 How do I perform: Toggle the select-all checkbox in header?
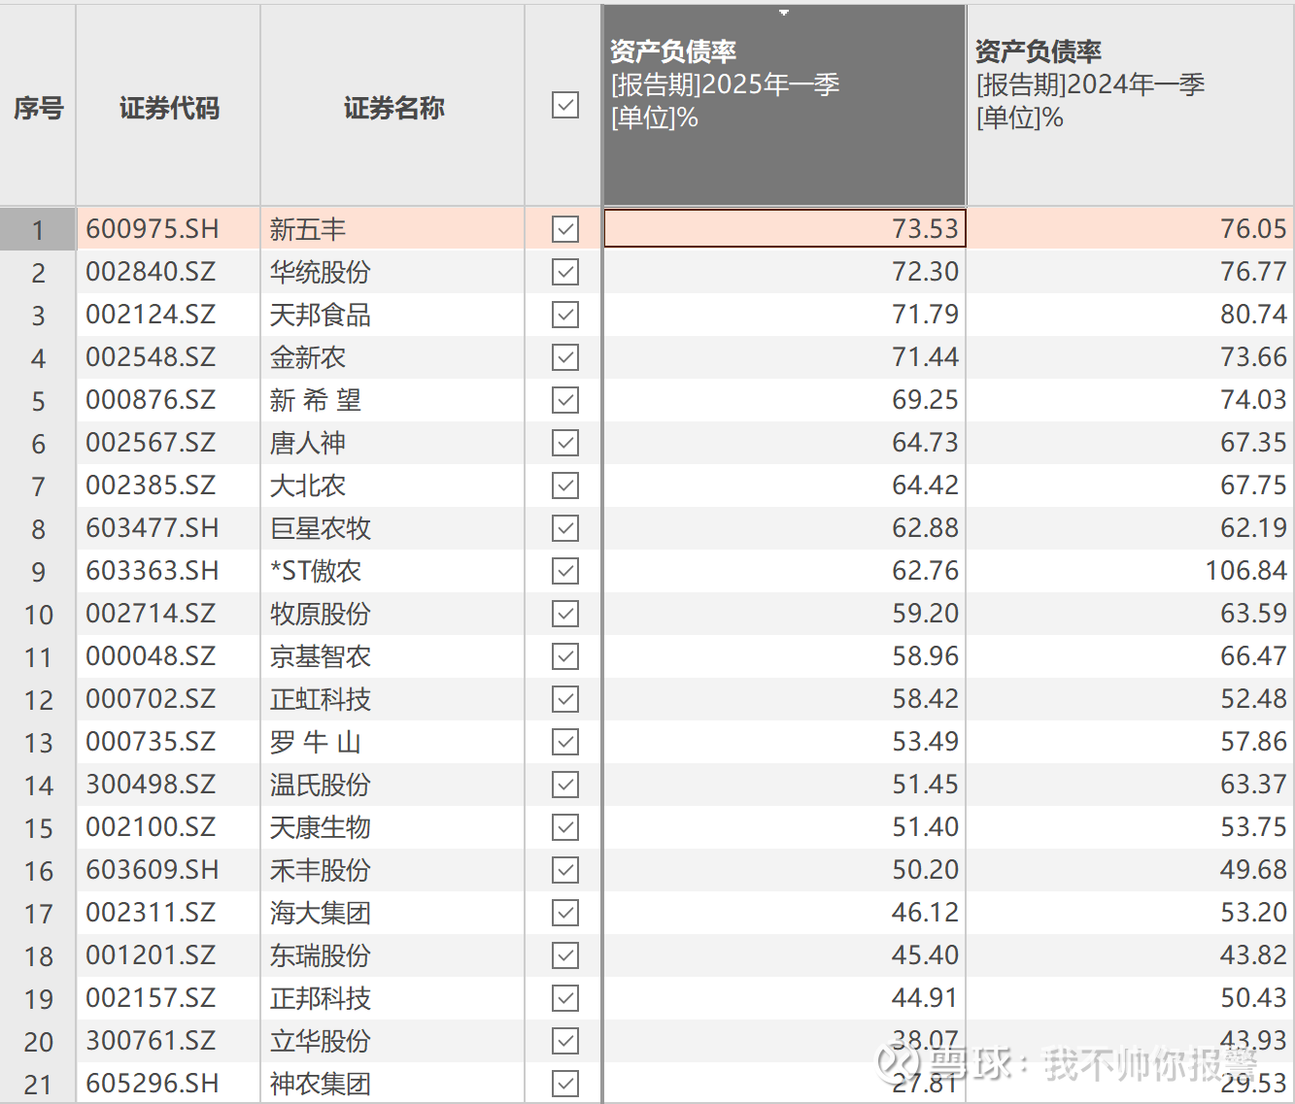point(564,105)
